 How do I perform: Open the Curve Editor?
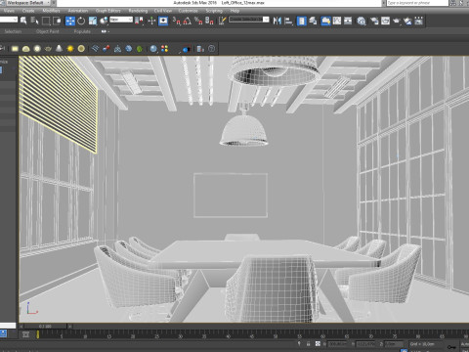[x=337, y=22]
